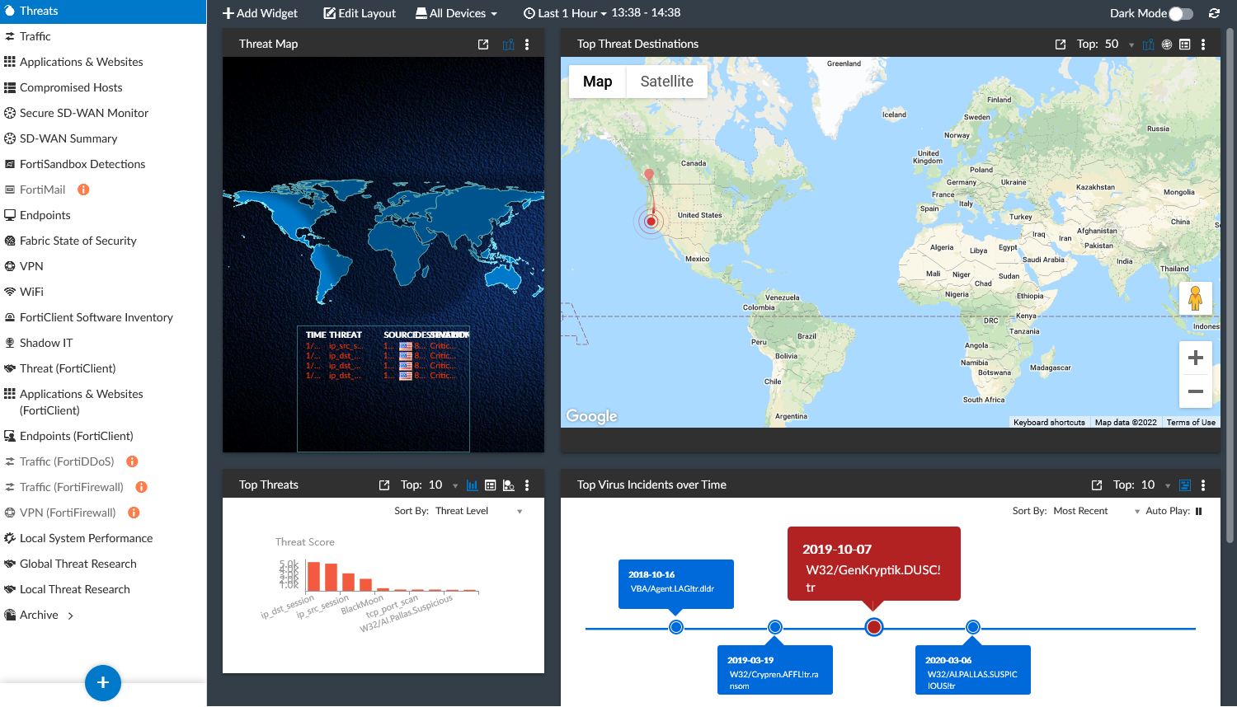Open Compromised Hosts dashboard
Viewport: 1237px width, 707px height.
(103, 87)
